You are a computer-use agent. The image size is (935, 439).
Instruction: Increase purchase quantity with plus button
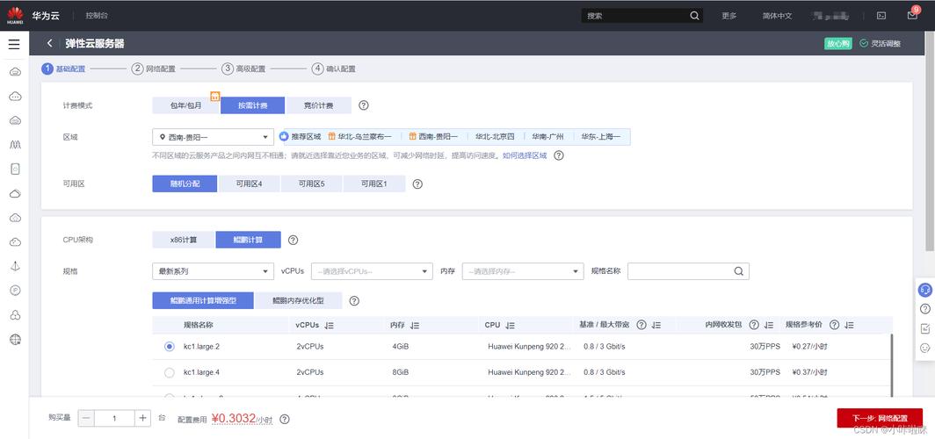tap(143, 419)
